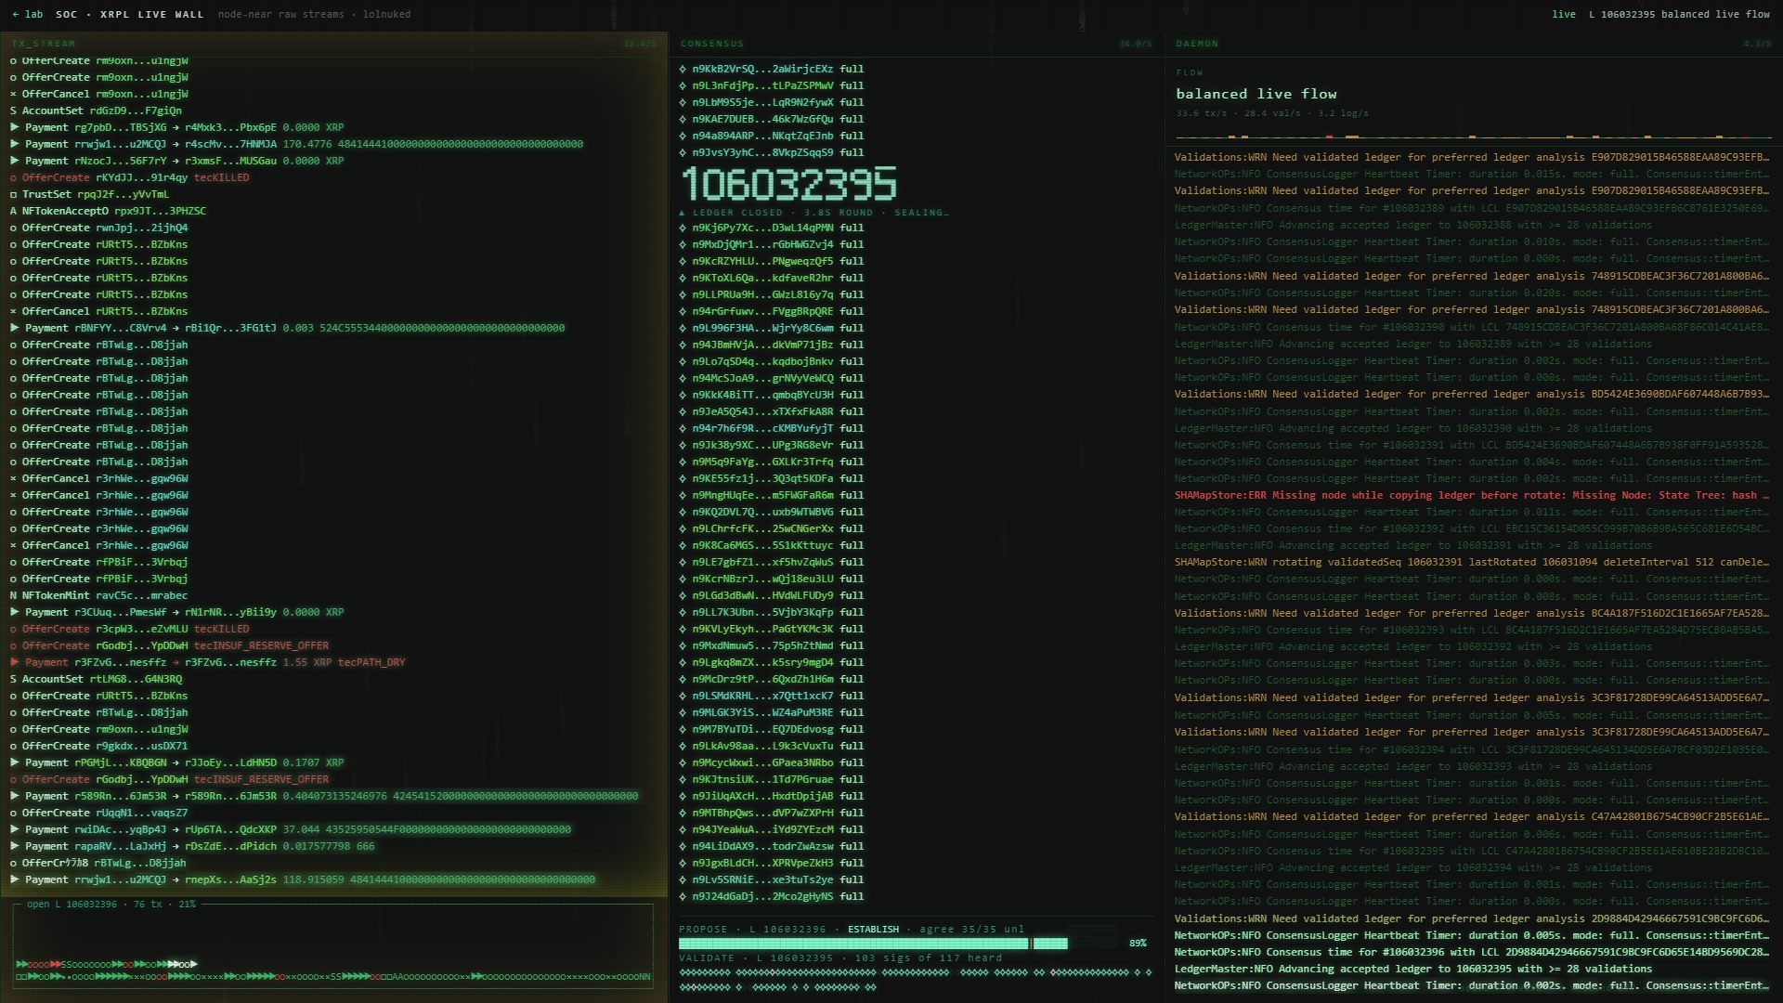The image size is (1783, 1003).
Task: Select the OfferCreate r9gkdx...usDX71 row
Action: click(334, 746)
